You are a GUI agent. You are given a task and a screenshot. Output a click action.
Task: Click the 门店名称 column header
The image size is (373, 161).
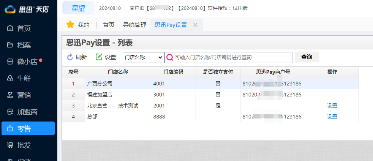[118, 72]
